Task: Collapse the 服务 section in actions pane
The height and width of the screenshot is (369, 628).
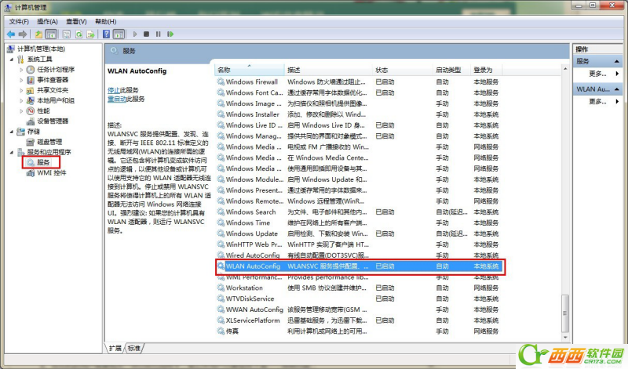Action: point(617,62)
